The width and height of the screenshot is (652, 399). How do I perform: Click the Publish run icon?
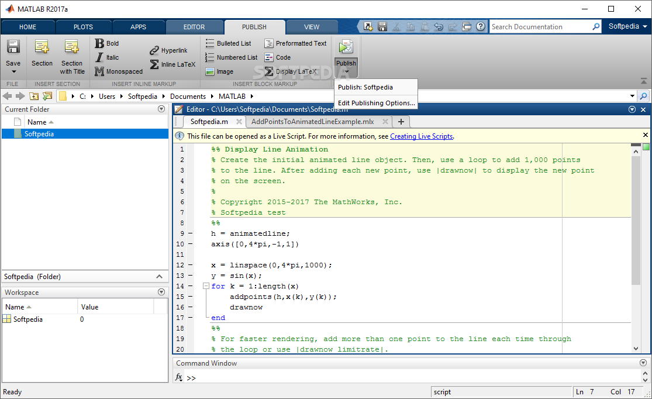(x=346, y=47)
